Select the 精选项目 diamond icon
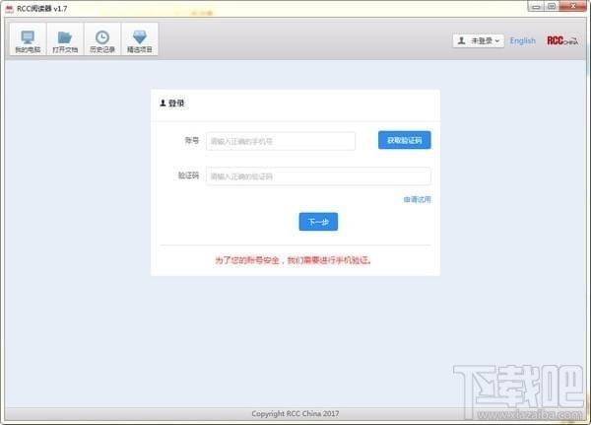The image size is (591, 425). pos(140,39)
